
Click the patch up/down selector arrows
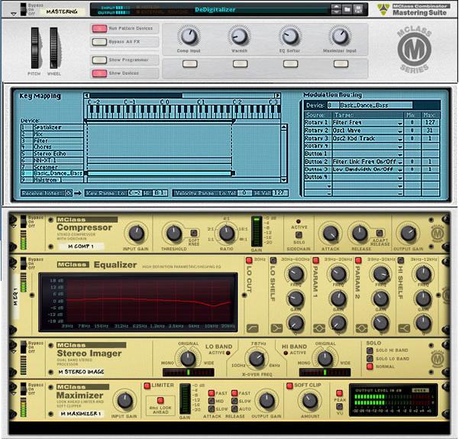tap(336, 9)
